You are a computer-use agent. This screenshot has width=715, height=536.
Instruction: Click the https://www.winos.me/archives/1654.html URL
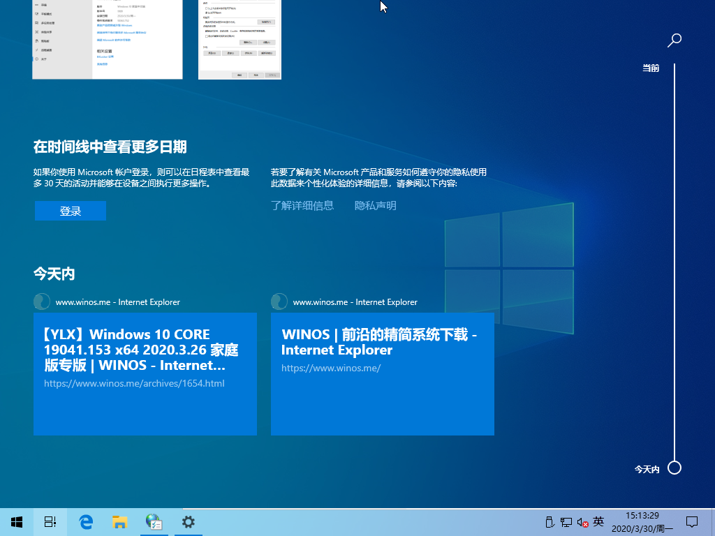(x=134, y=383)
